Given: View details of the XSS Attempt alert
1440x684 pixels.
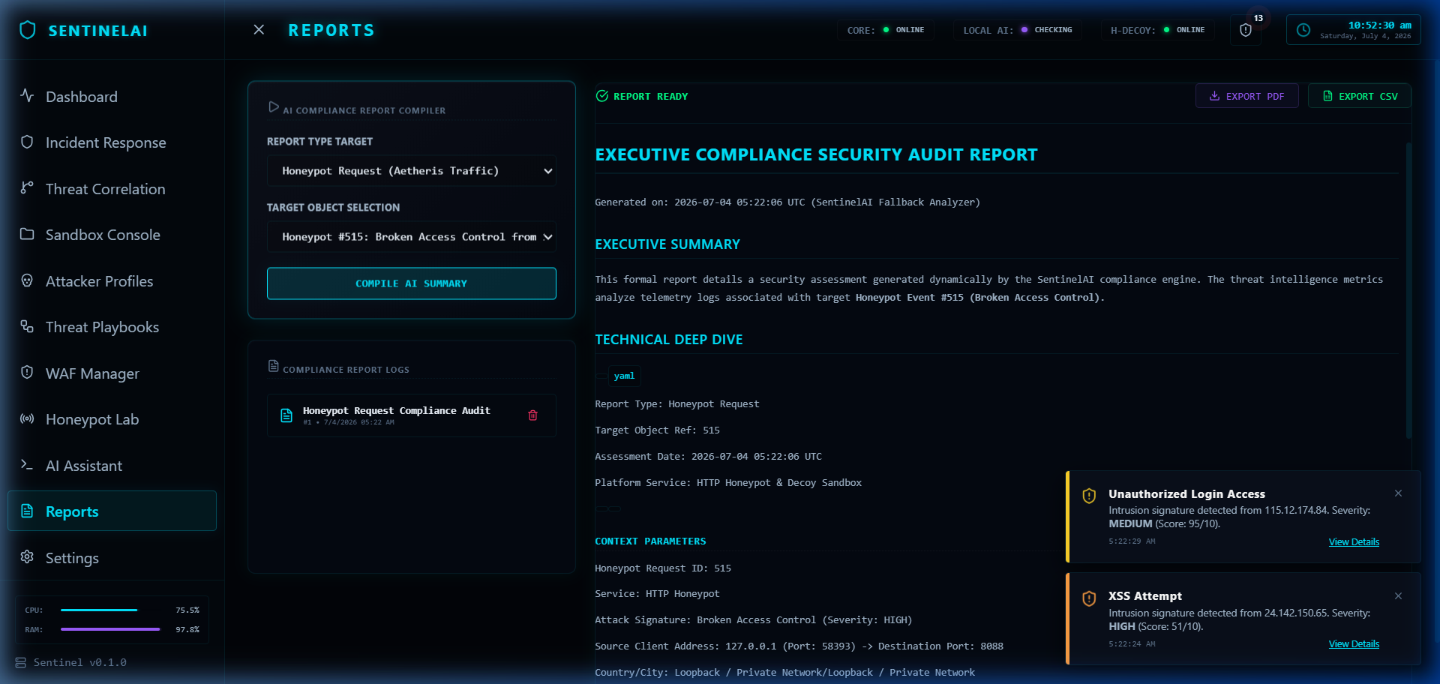Looking at the screenshot, I should [x=1354, y=644].
